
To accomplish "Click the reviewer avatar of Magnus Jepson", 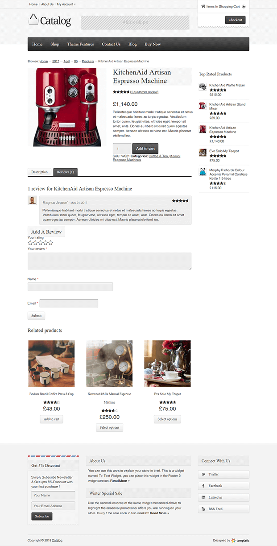I will (x=32, y=200).
